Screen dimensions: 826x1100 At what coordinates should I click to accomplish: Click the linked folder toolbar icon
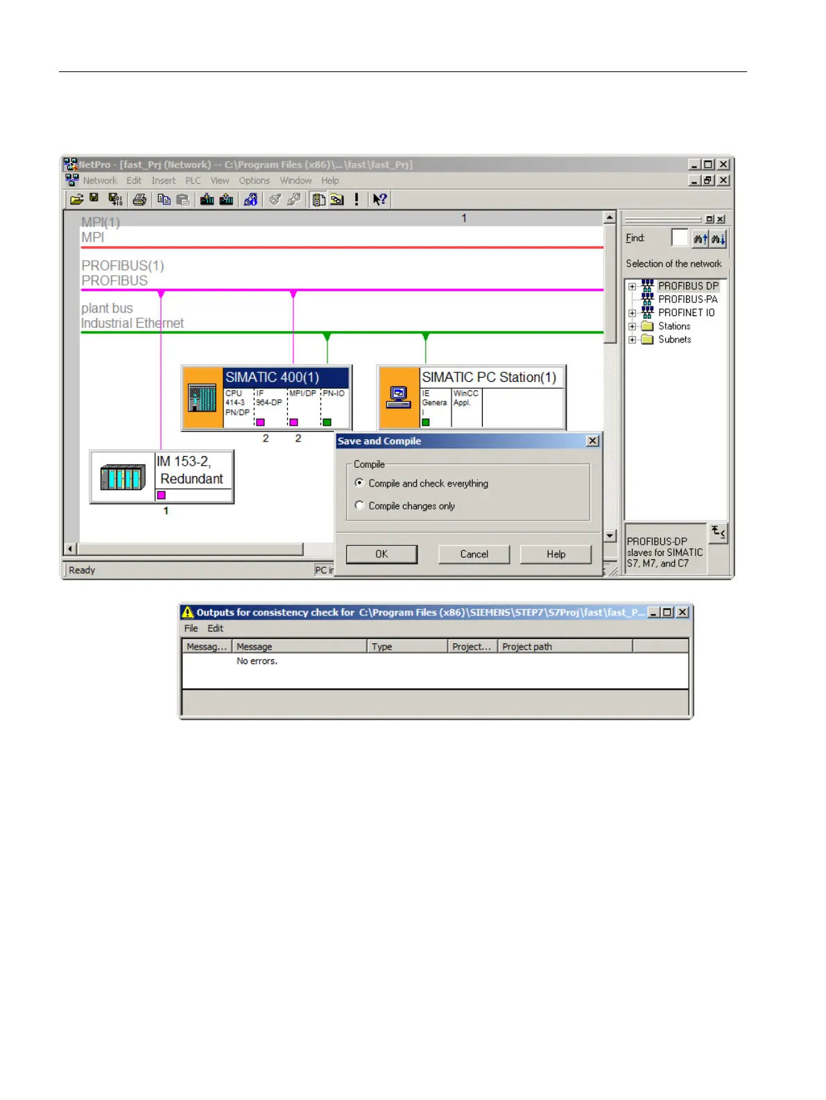tap(337, 200)
